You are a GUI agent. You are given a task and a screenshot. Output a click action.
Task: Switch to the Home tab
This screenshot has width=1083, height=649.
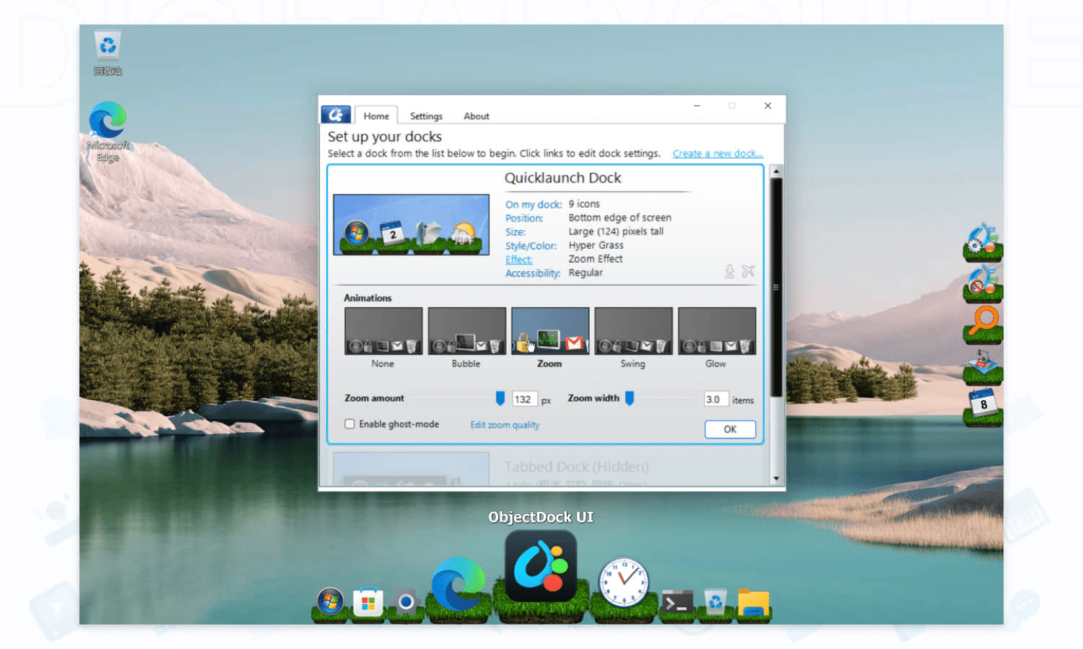pos(376,115)
